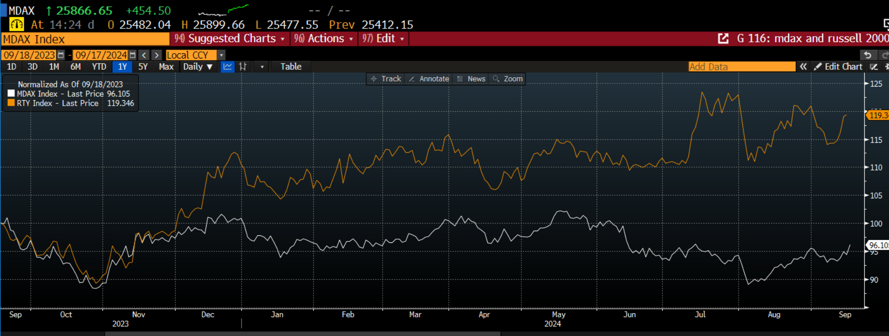Collapse panel with double chevron icon
The width and height of the screenshot is (889, 336).
coord(803,66)
